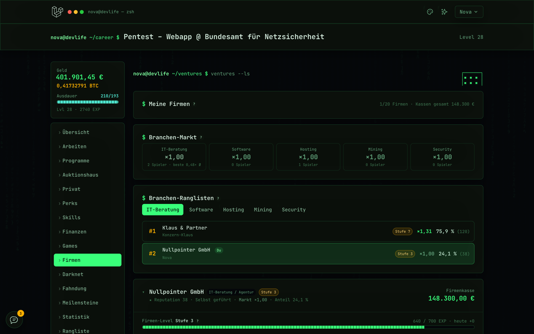The width and height of the screenshot is (534, 334).
Task: Open Klaus & Partner ranking row
Action: coord(308,231)
